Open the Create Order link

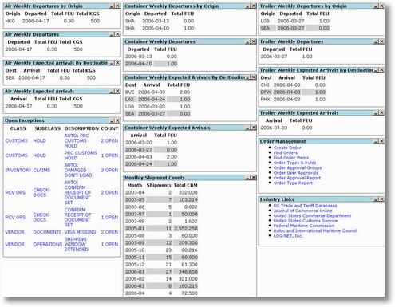click(x=287, y=148)
